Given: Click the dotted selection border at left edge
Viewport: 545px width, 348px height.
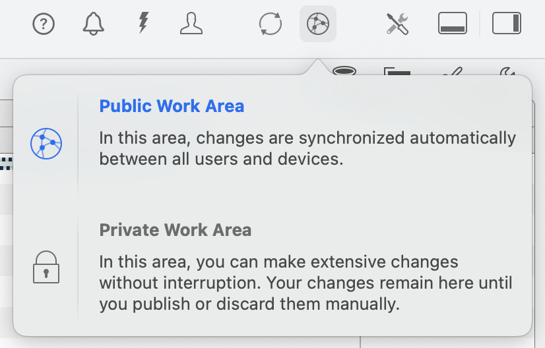Looking at the screenshot, I should pyautogui.click(x=6, y=159).
